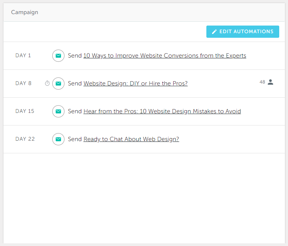Click the Edit Automations button

243,32
